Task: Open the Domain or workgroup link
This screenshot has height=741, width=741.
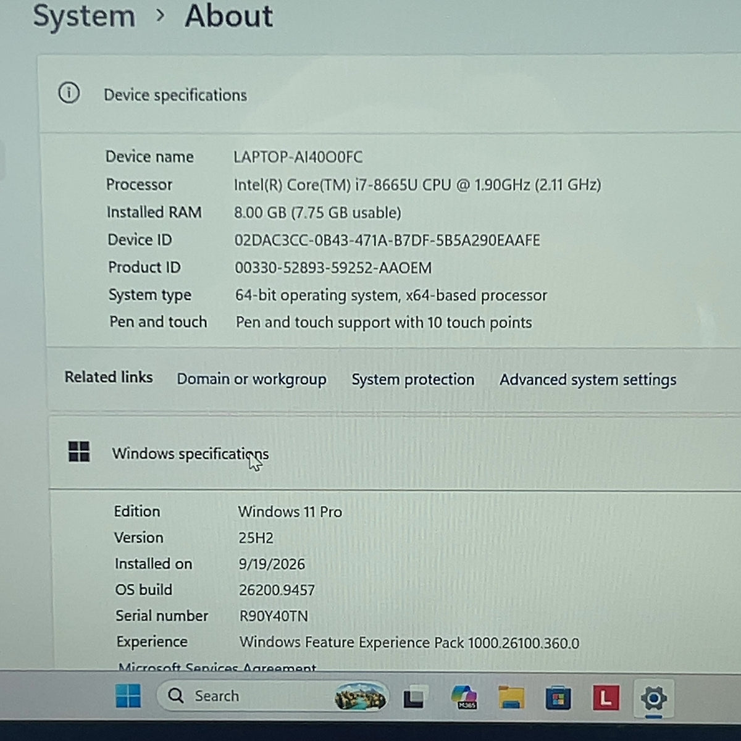Action: (x=251, y=379)
